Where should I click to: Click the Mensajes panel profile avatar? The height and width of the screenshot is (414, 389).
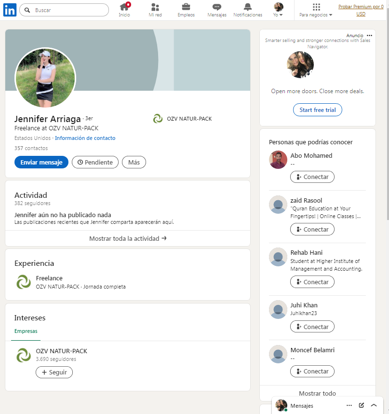pos(281,405)
